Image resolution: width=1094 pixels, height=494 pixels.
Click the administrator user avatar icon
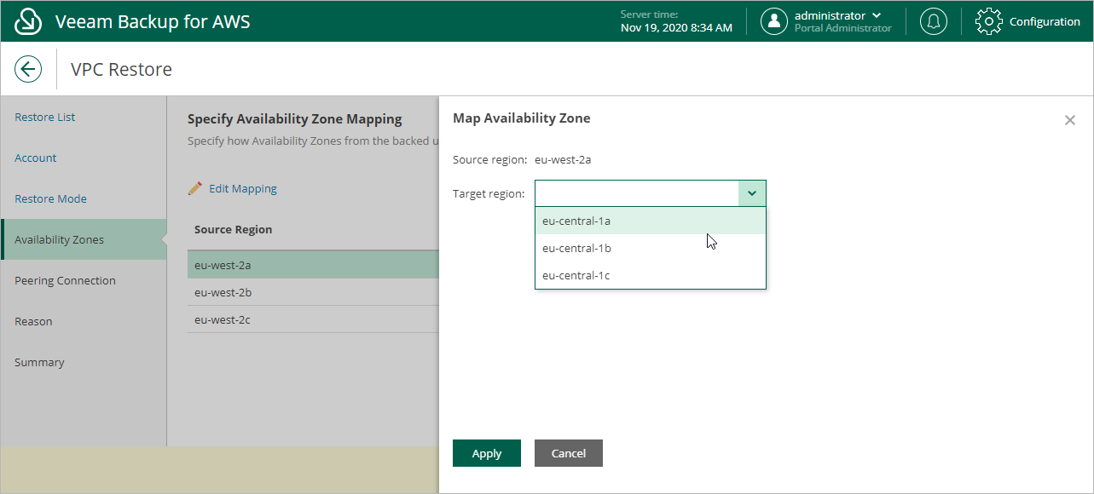click(773, 21)
